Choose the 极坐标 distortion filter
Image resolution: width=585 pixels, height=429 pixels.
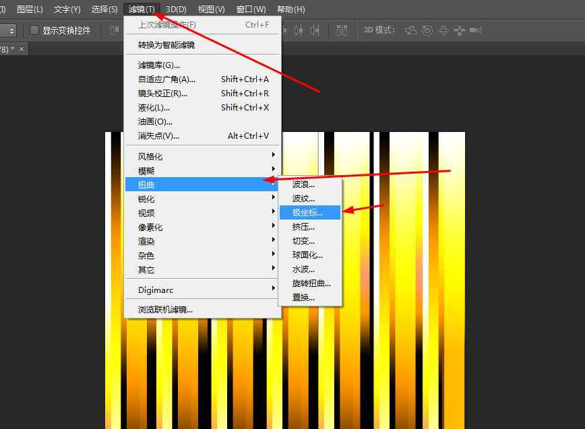click(307, 212)
